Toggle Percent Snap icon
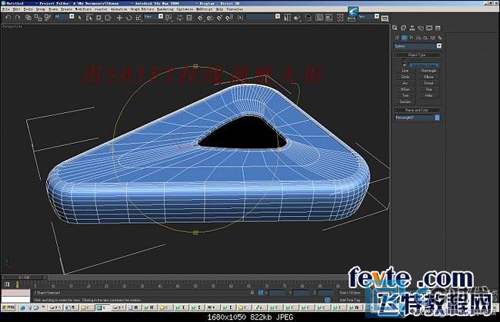Image resolution: width=500 pixels, height=322 pixels. [x=219, y=18]
